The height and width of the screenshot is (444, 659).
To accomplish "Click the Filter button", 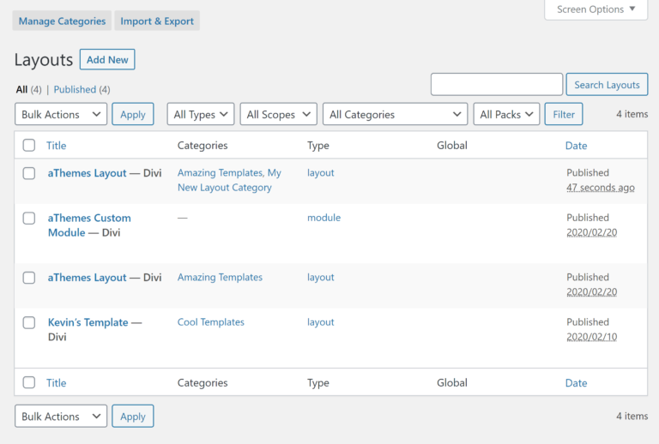I will (564, 115).
